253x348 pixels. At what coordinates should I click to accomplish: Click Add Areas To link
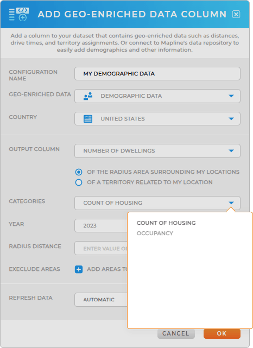tap(107, 269)
